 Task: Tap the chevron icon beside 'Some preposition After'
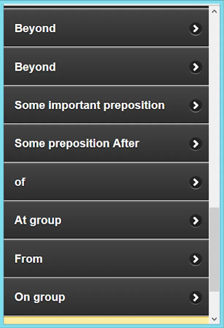coord(195,144)
